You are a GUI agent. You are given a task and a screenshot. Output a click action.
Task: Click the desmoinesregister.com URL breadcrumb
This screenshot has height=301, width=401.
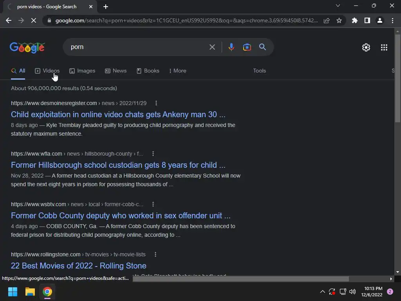click(x=79, y=103)
